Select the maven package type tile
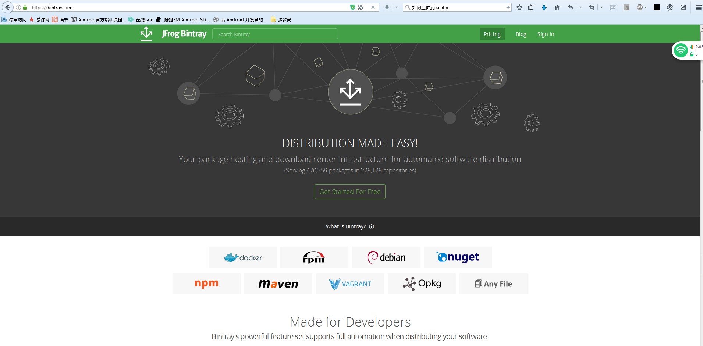The width and height of the screenshot is (703, 346). [278, 283]
